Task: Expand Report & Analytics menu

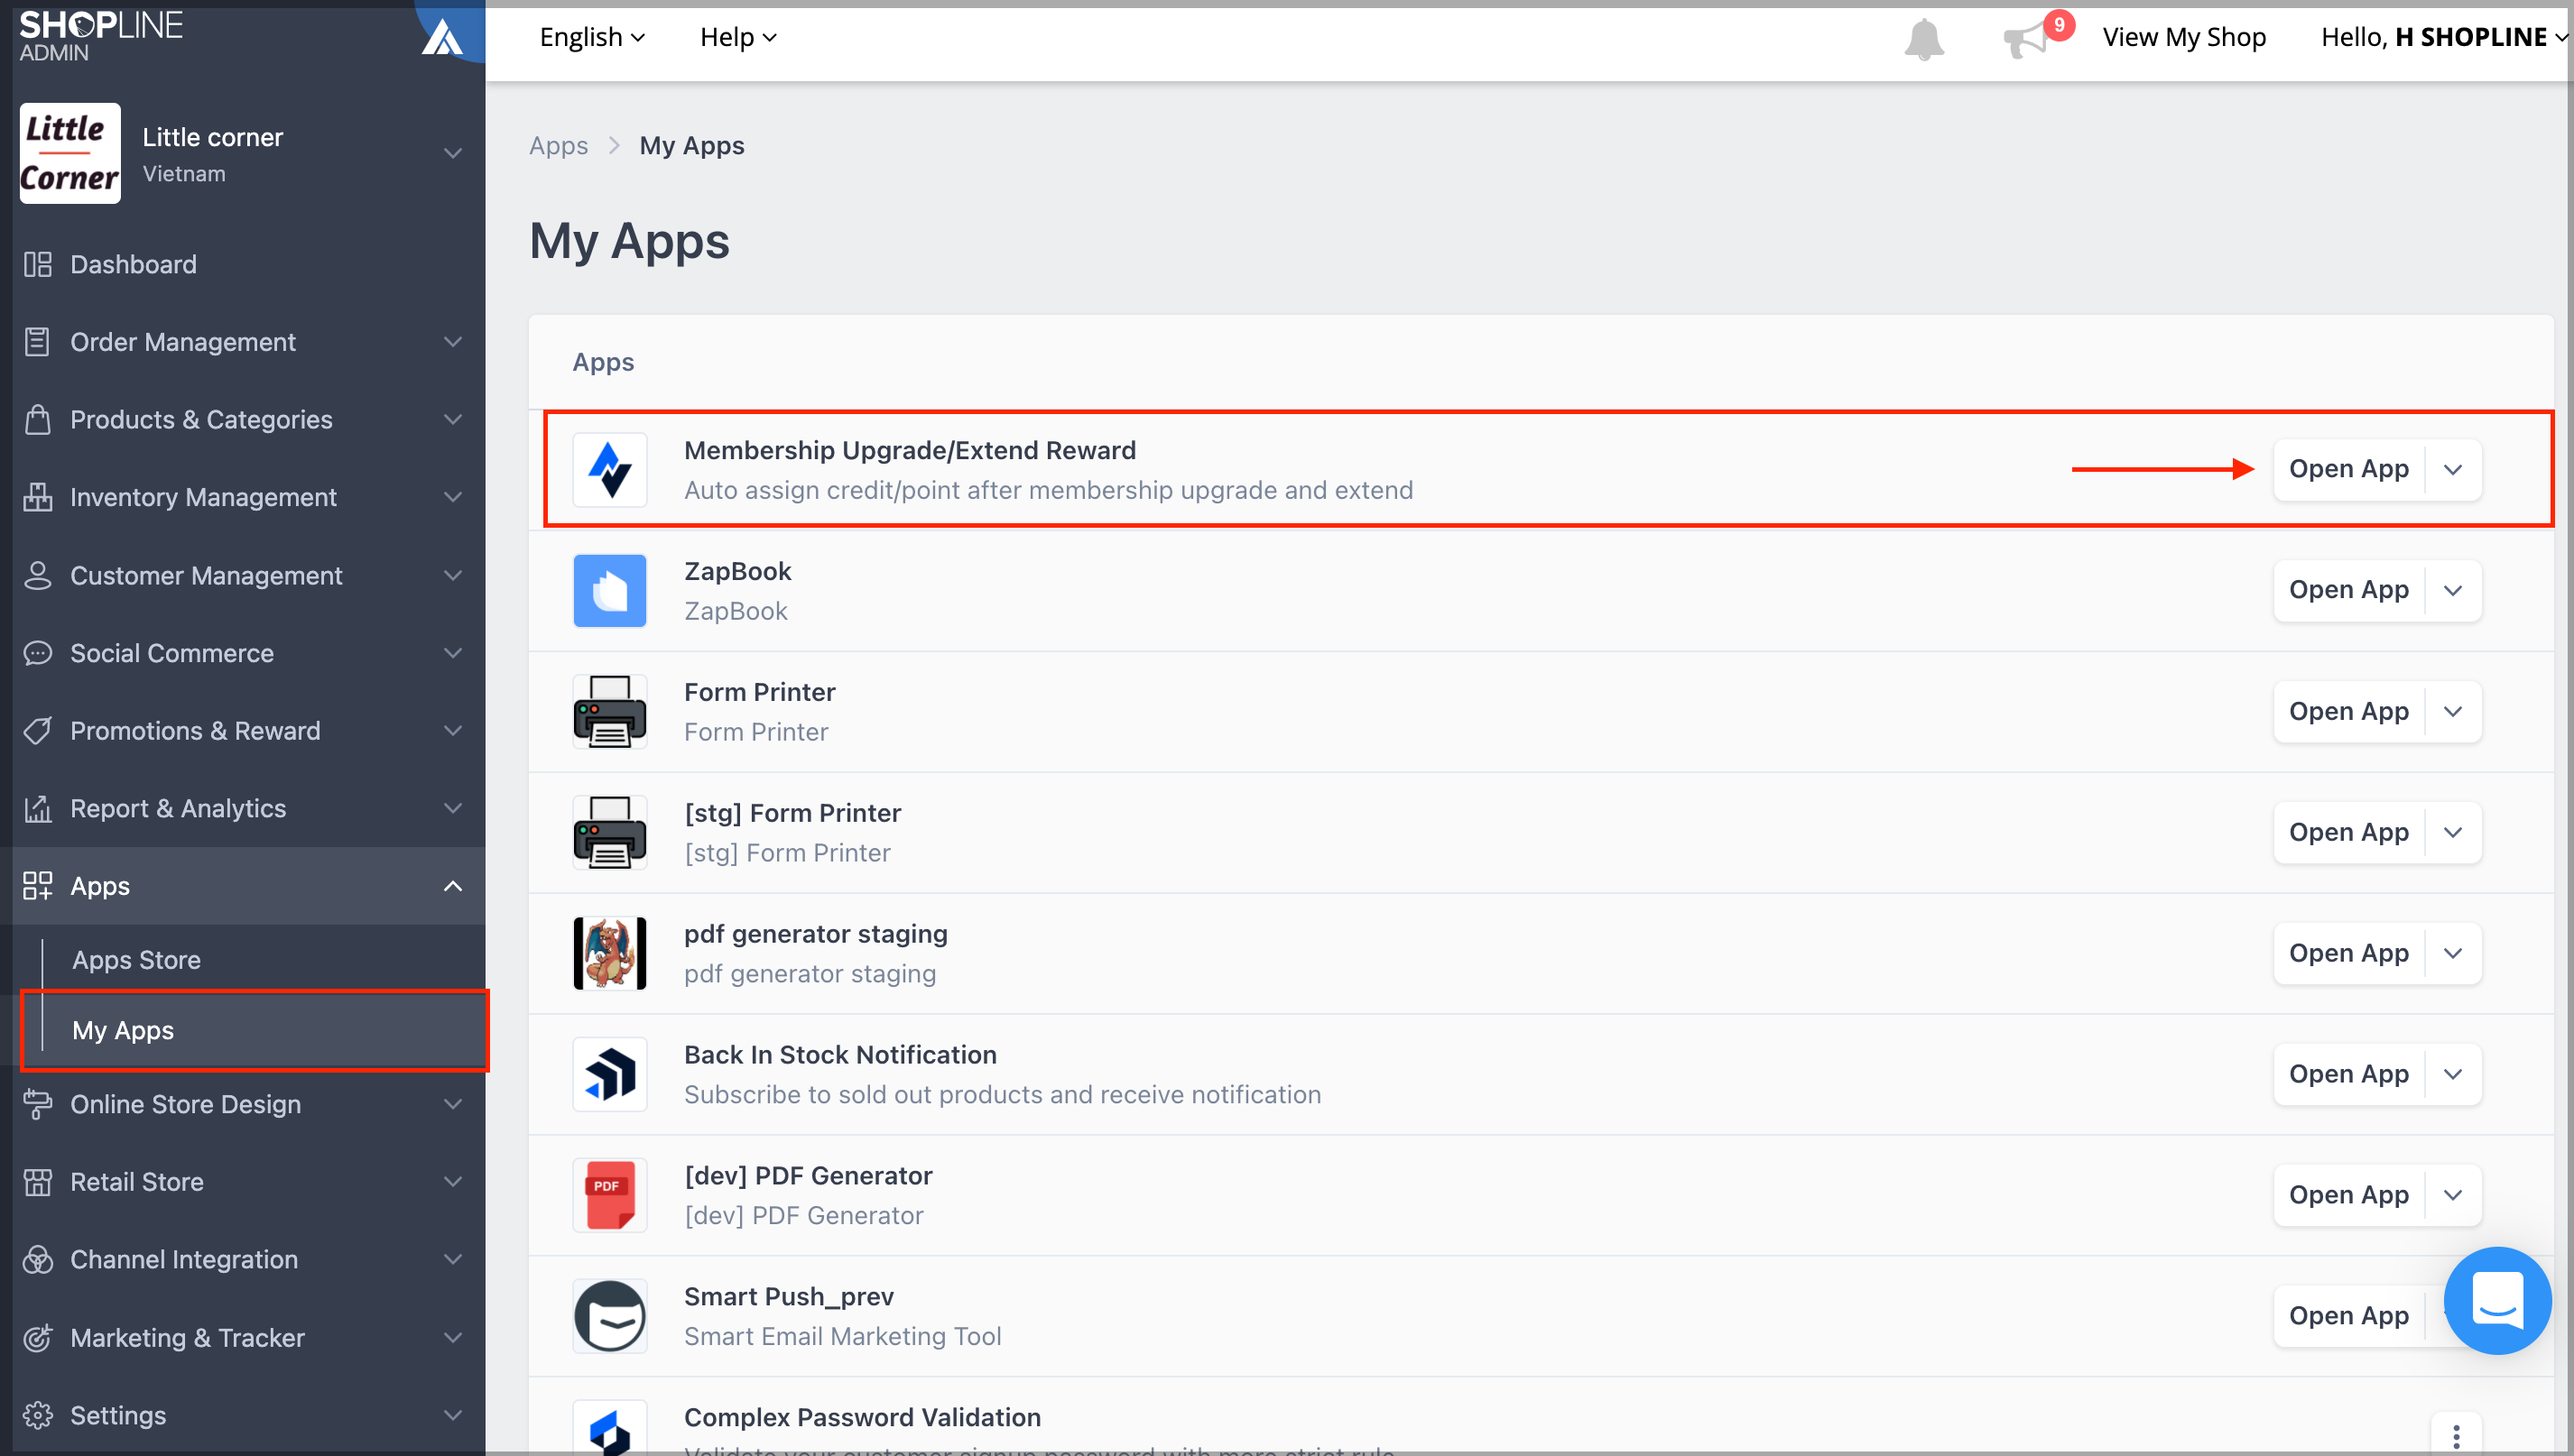Action: click(242, 808)
